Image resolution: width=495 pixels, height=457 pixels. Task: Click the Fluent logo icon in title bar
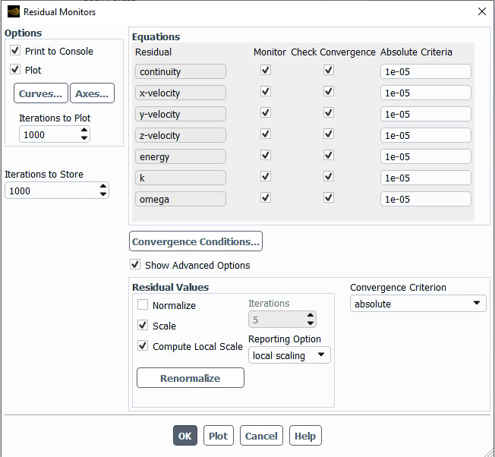tap(13, 12)
